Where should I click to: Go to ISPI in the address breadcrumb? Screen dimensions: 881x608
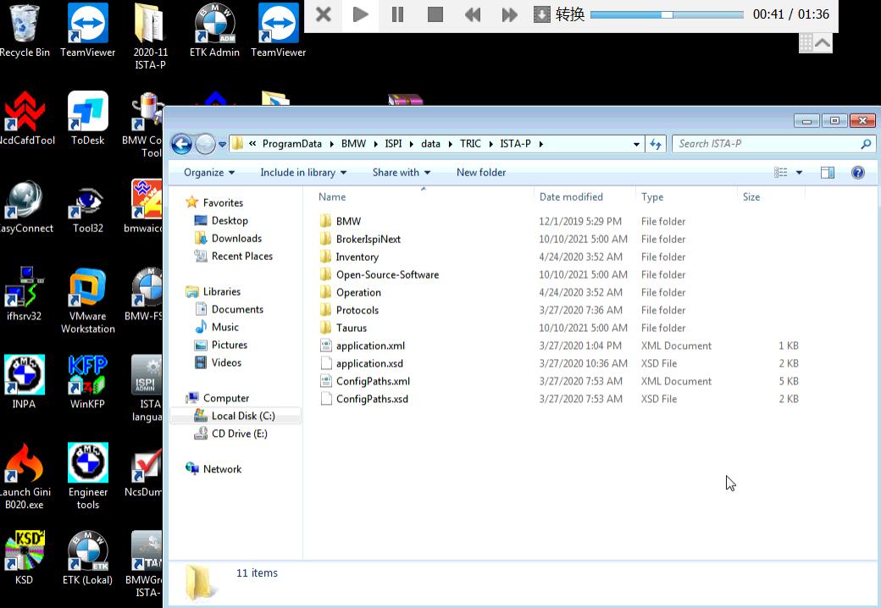click(x=393, y=144)
